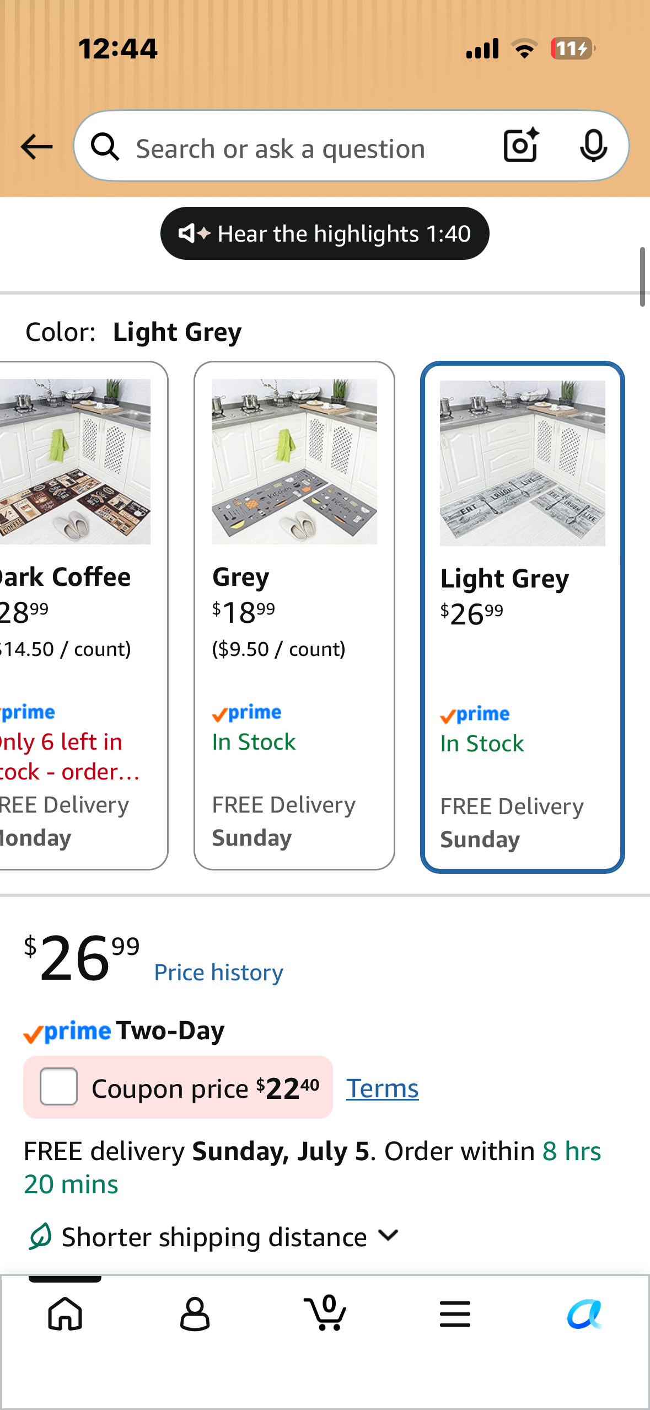Open the hamburger menu icon
650x1410 pixels.
pos(455,1313)
